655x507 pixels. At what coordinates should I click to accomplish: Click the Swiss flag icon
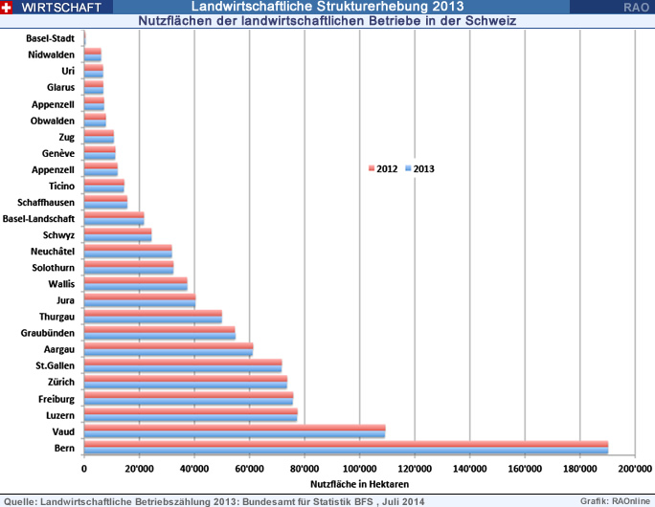click(8, 7)
